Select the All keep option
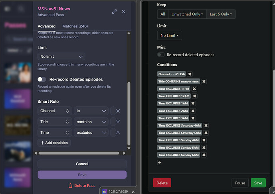This screenshot has width=275, height=194. 163,14
